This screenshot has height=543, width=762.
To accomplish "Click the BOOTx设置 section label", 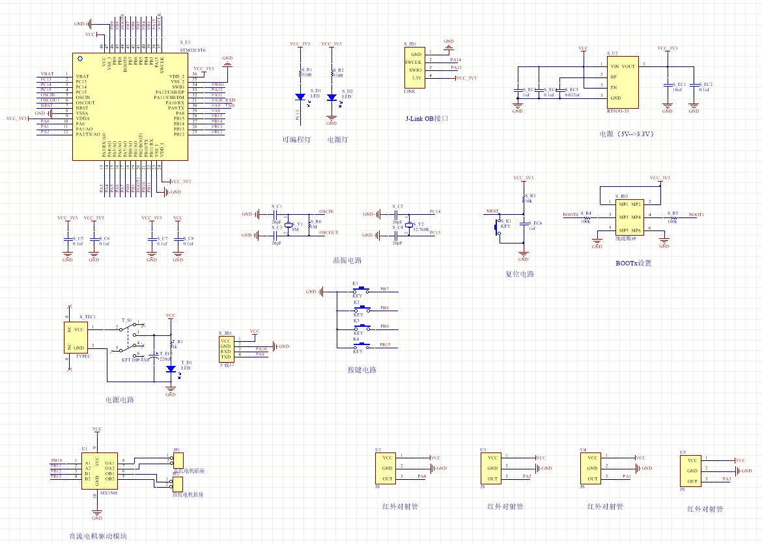I will click(633, 263).
